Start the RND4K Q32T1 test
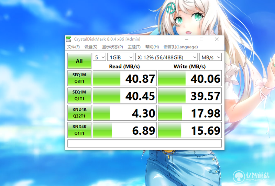 pos(79,113)
